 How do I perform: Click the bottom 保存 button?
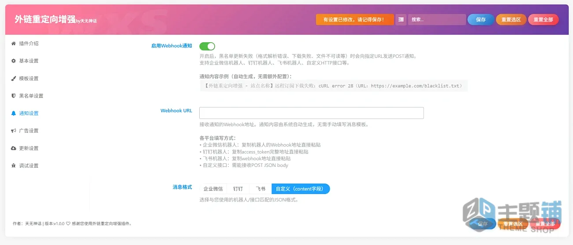click(x=483, y=224)
